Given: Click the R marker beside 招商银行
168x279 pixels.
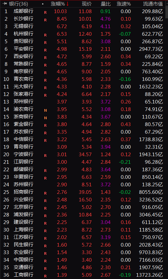Looking at the screenshot, I should pyautogui.click(x=45, y=193).
